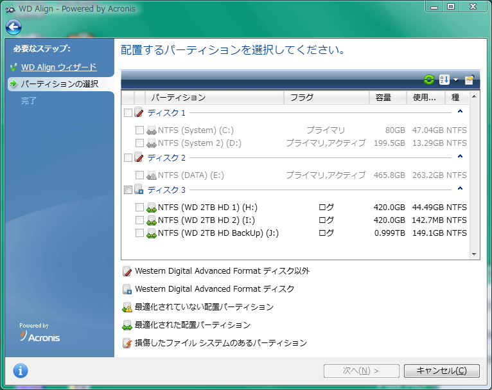The height and width of the screenshot is (390, 492).
Task: Click the drive icon for NTFS (System 2) (D:)
Action: tap(152, 143)
